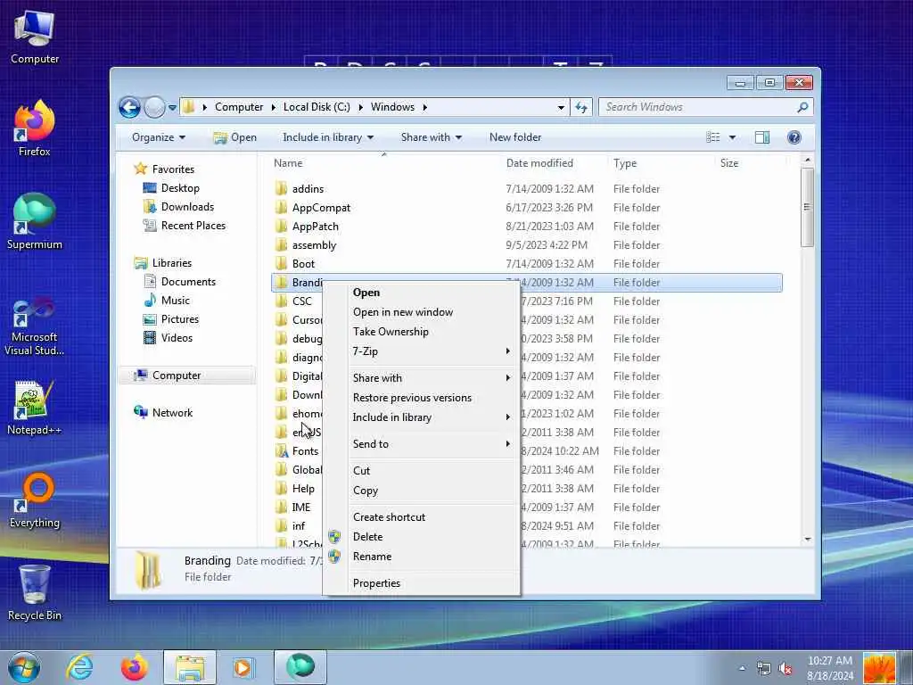This screenshot has width=913, height=685.
Task: Open the Recycle Bin on desktop
Action: (35, 593)
